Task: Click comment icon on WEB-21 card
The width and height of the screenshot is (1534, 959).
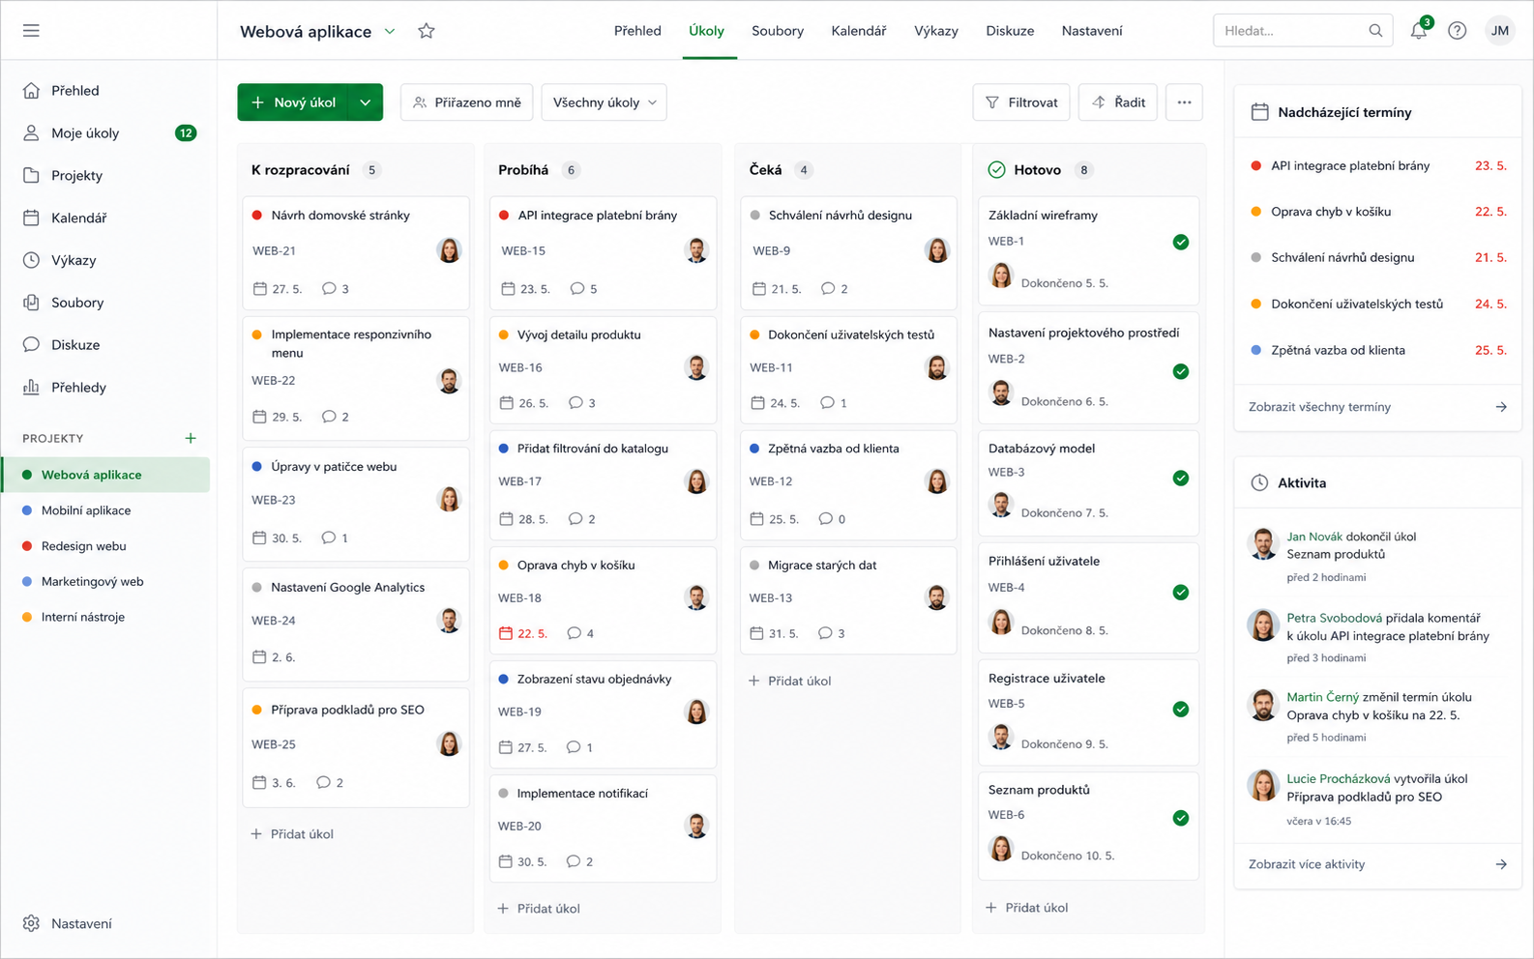Action: (329, 289)
